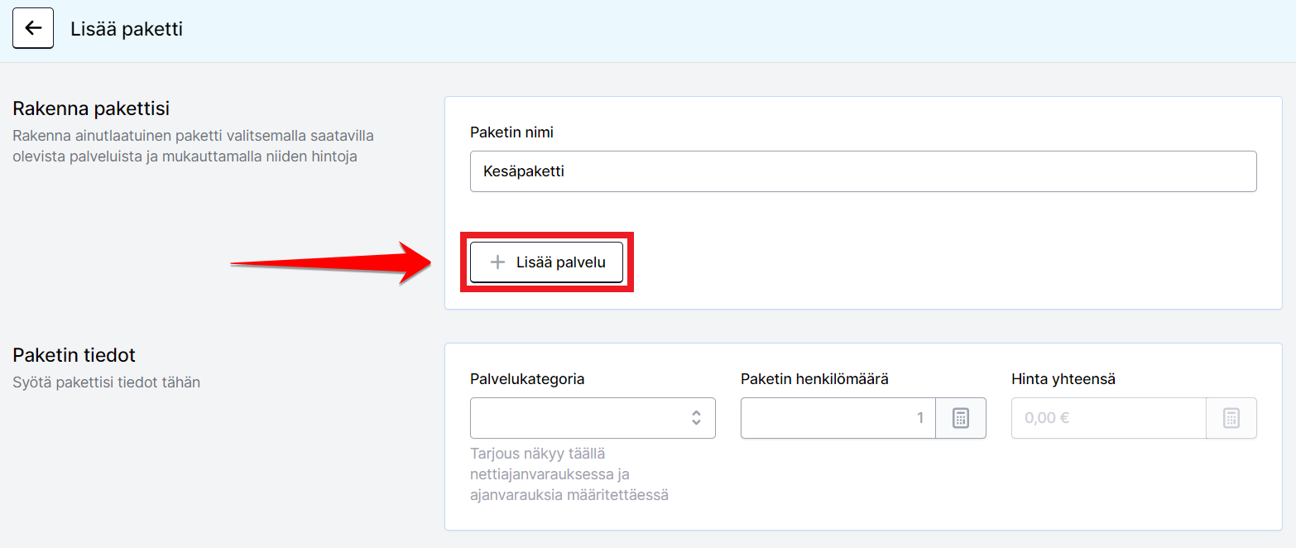Expand the Palvelukategoria up-down chevron
1296x548 pixels.
(x=696, y=418)
